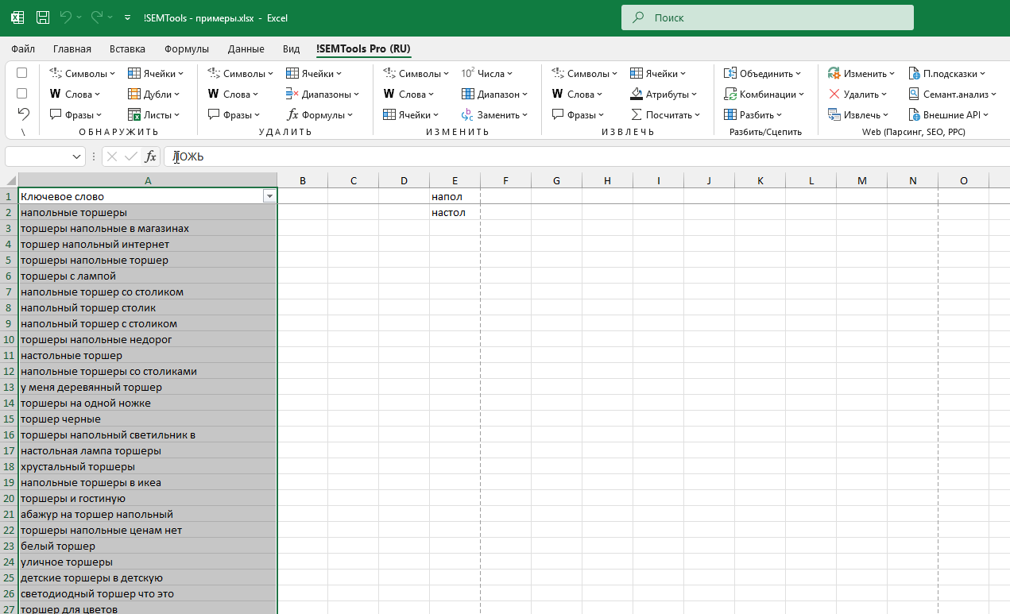Open filter dropdown in Ключевое слово header
This screenshot has height=614, width=1010.
pos(269,196)
